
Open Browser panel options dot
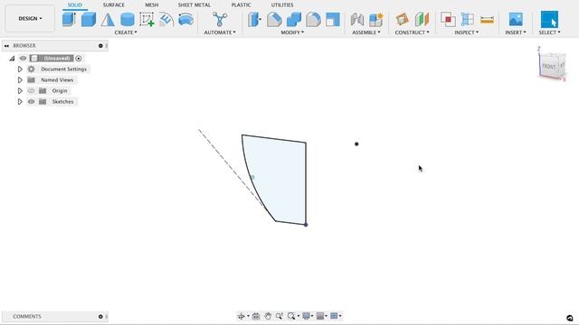click(100, 46)
